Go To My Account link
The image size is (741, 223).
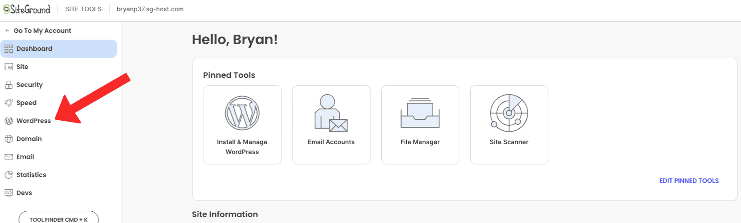[x=42, y=31]
